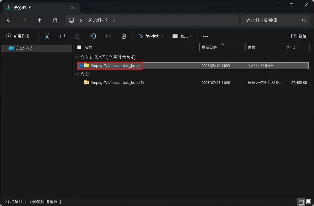The image size is (314, 206).
Task: Click the yellow folder icon of ffmpeg build
Action: pos(87,65)
